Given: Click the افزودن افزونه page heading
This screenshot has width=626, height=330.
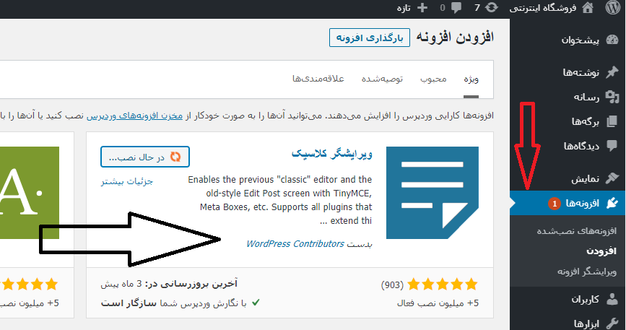Looking at the screenshot, I should click(x=455, y=37).
